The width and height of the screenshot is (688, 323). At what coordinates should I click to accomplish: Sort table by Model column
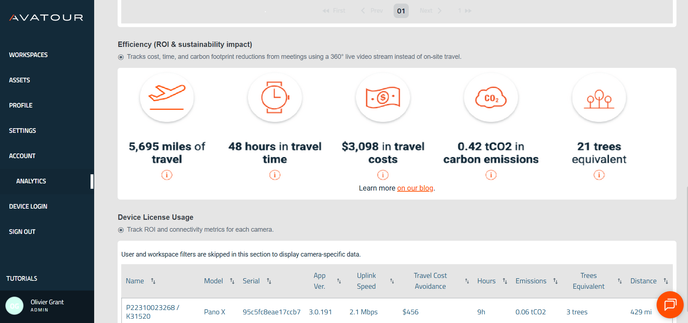coord(232,281)
